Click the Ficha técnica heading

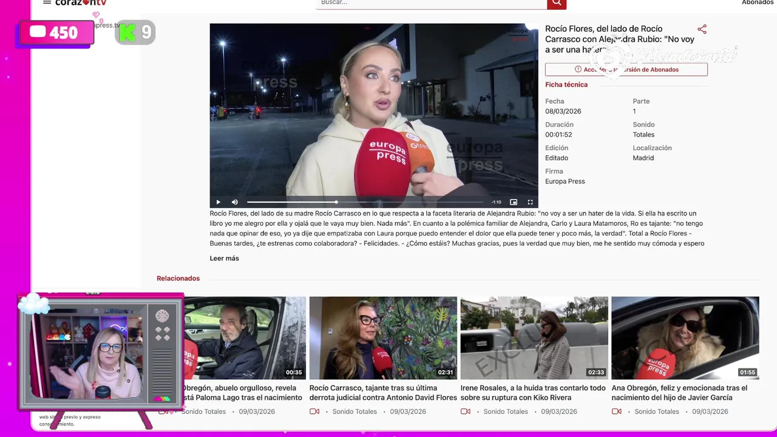pos(566,85)
